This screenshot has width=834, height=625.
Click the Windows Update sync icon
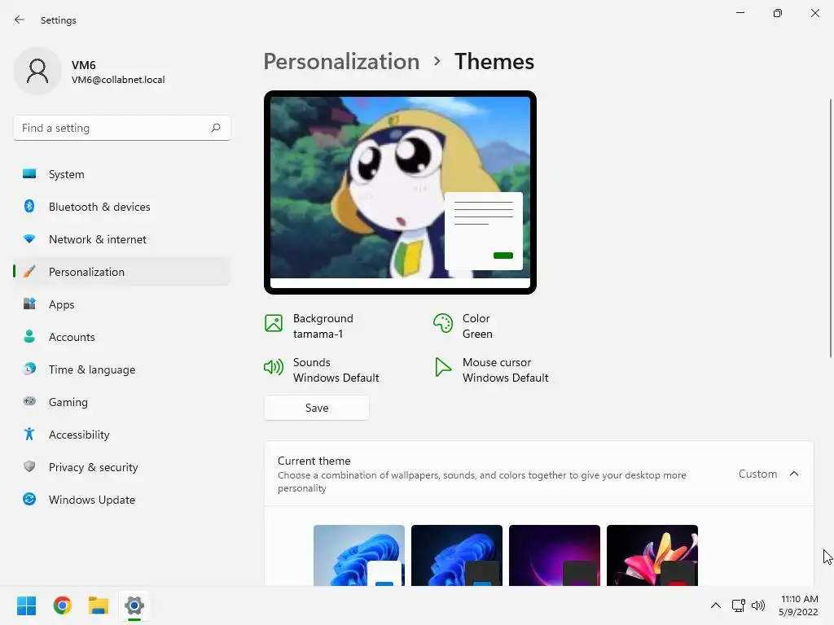(29, 499)
